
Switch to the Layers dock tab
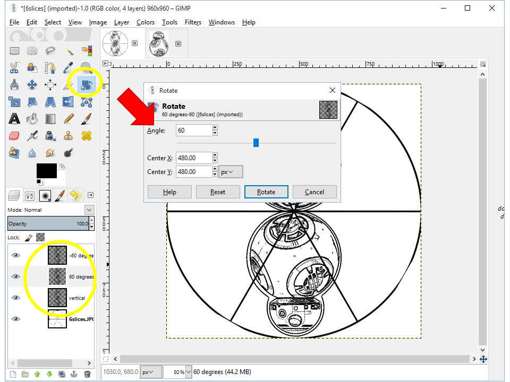click(14, 195)
